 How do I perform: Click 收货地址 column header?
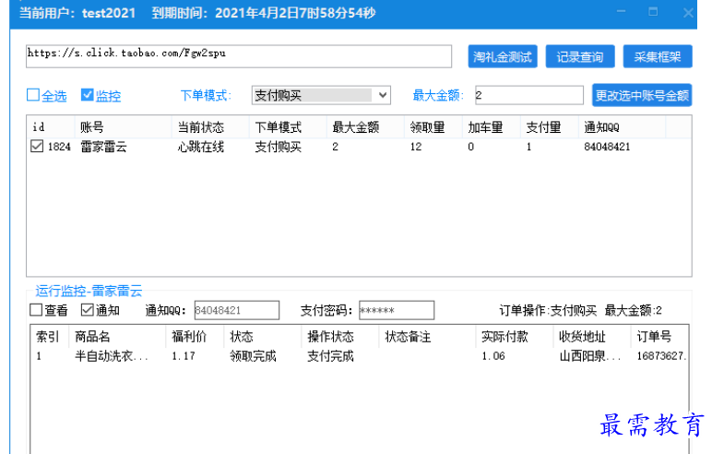pos(592,337)
